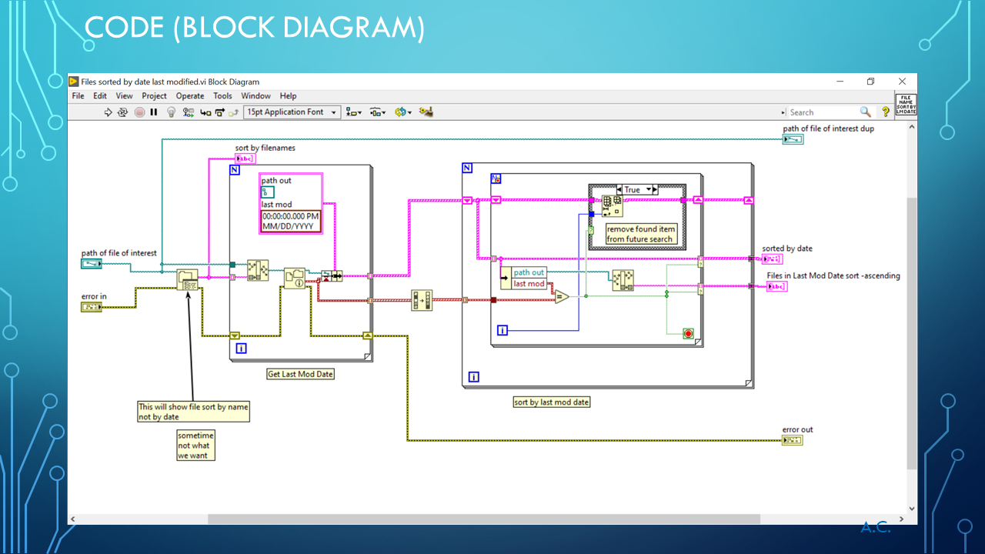Open the Tools menu
985x554 pixels.
coord(222,96)
